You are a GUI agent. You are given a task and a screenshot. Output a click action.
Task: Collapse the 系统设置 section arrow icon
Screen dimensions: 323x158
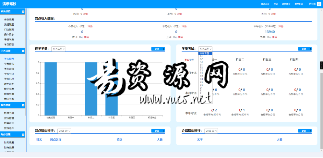tap(23, 12)
